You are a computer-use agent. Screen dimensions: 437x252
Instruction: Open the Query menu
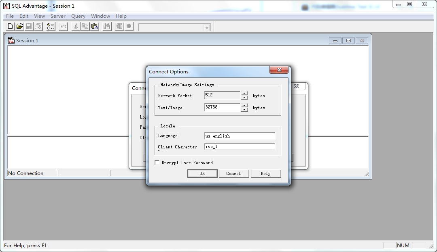pyautogui.click(x=78, y=16)
